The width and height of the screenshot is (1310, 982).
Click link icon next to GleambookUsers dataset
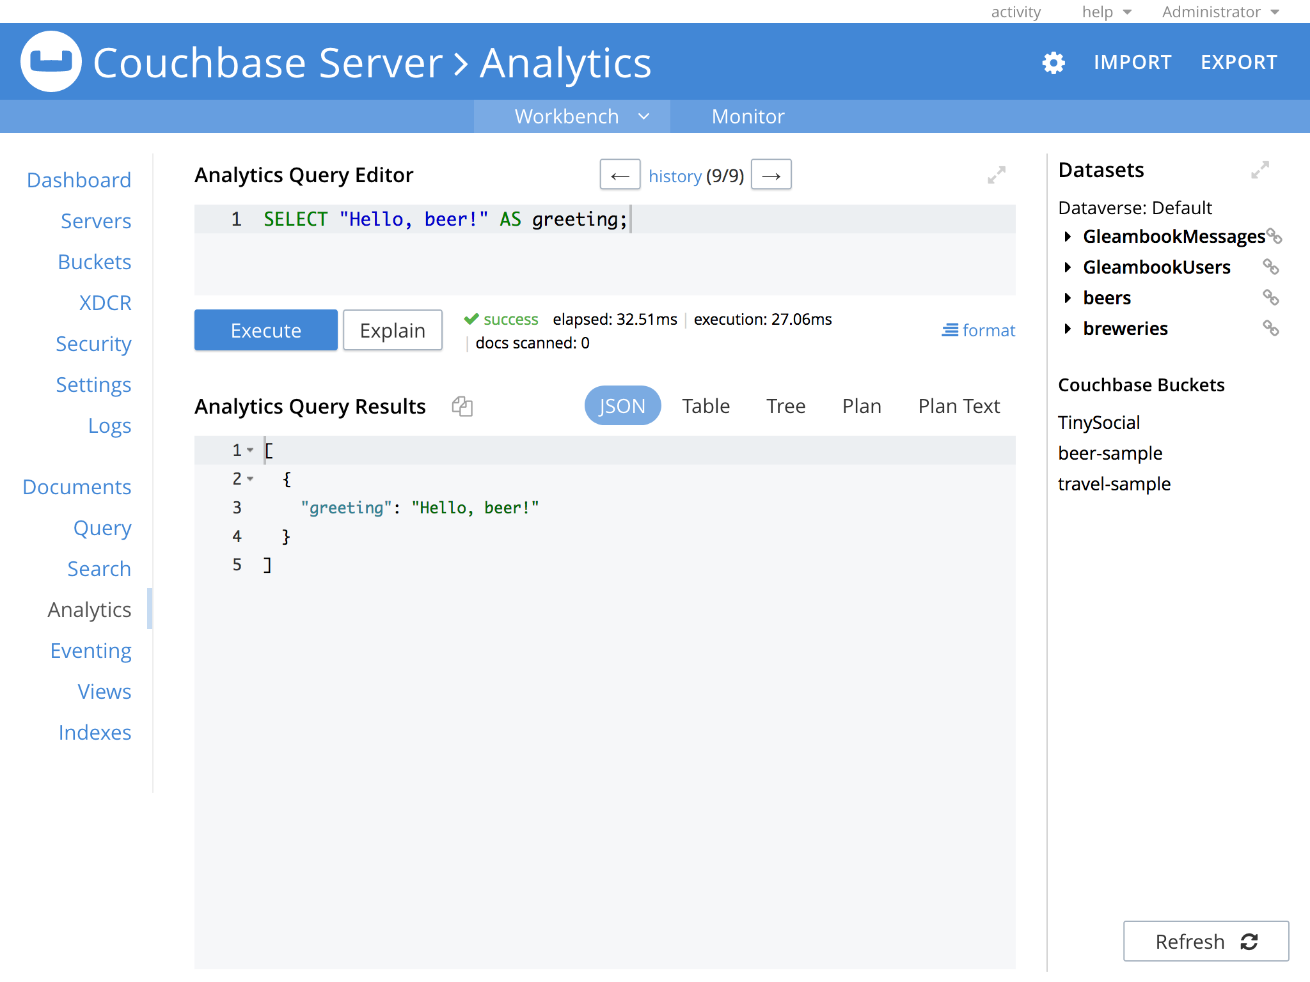1270,267
